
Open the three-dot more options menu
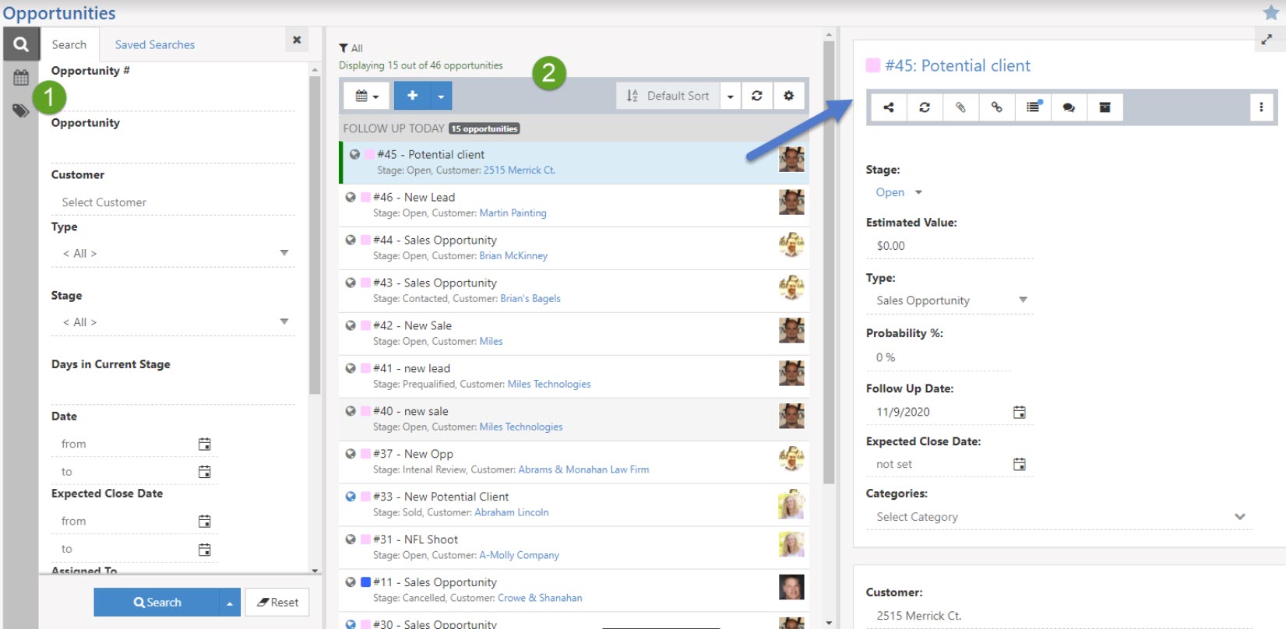1261,107
